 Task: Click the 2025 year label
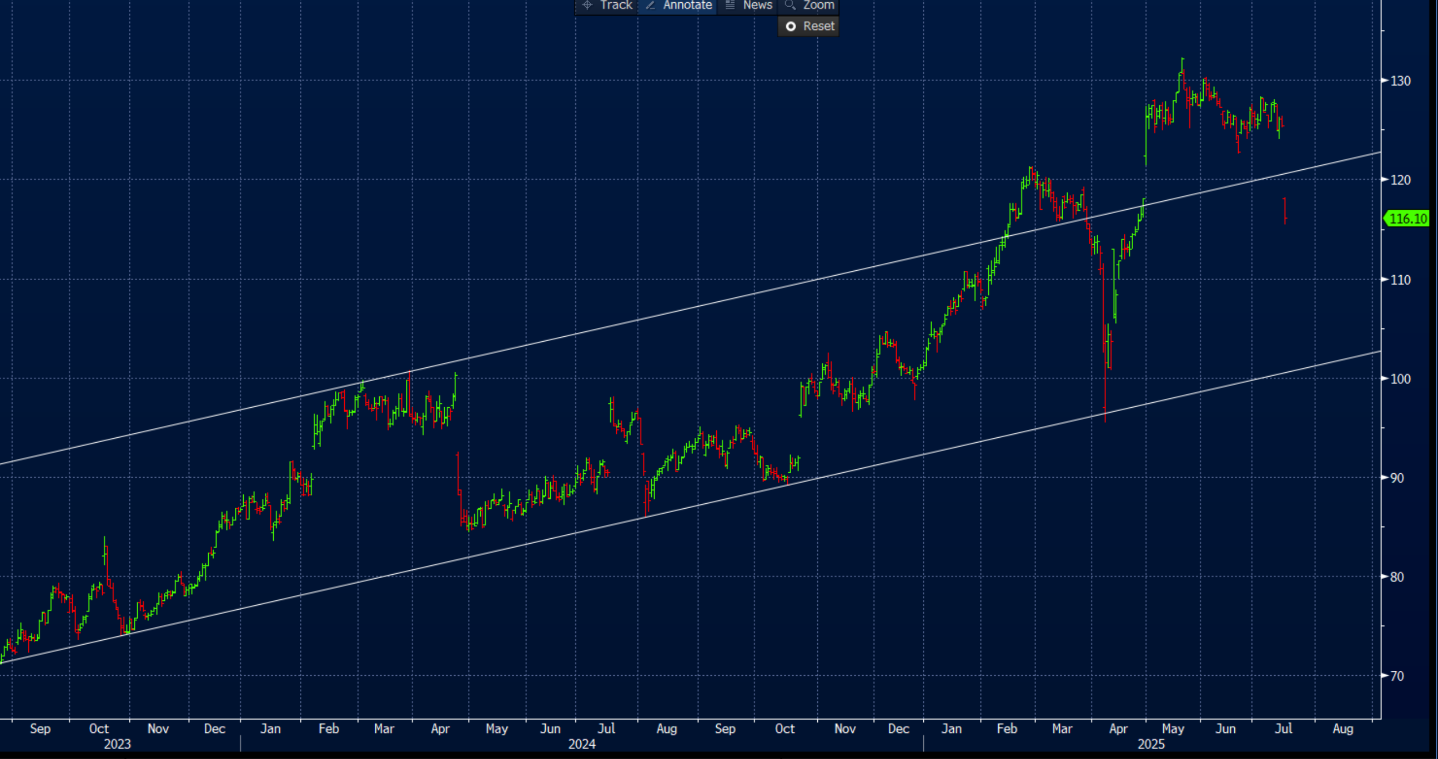[x=1151, y=744]
